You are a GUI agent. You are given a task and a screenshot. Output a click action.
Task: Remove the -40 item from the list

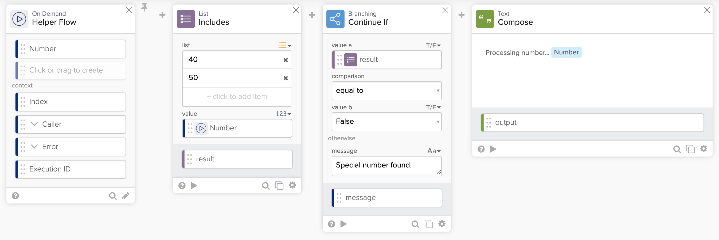pos(286,60)
